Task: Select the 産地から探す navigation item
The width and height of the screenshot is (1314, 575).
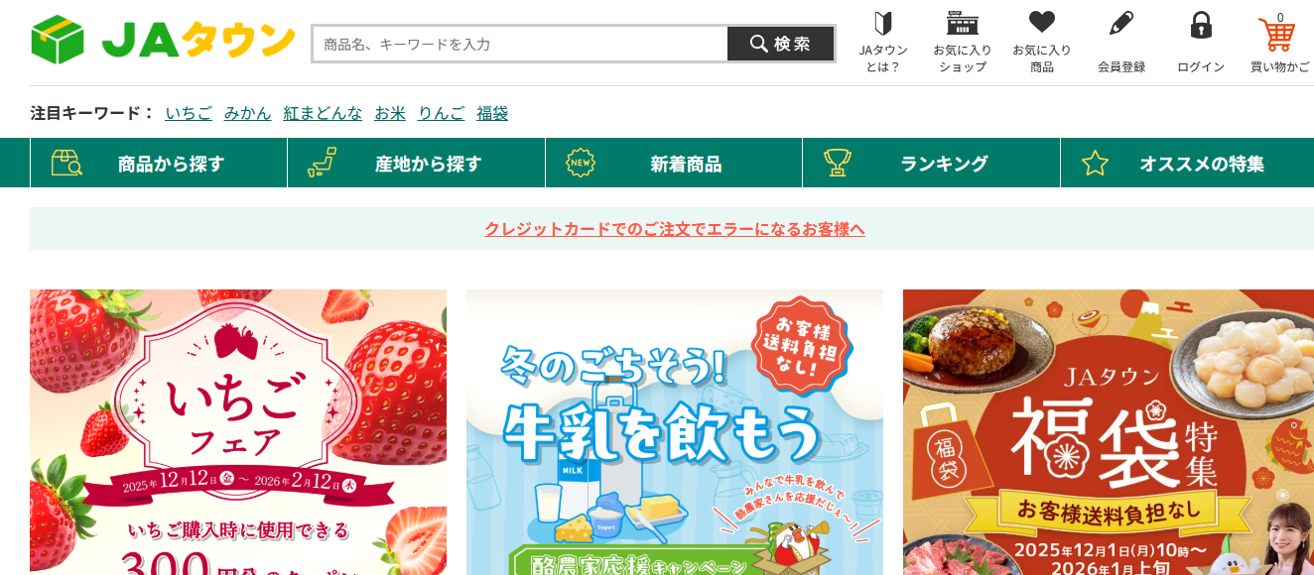Action: [416, 164]
